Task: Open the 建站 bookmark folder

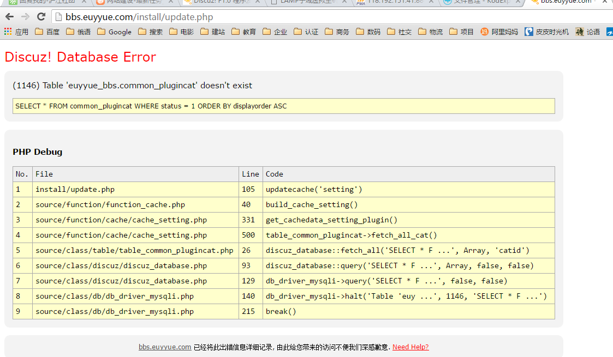Action: pyautogui.click(x=212, y=32)
